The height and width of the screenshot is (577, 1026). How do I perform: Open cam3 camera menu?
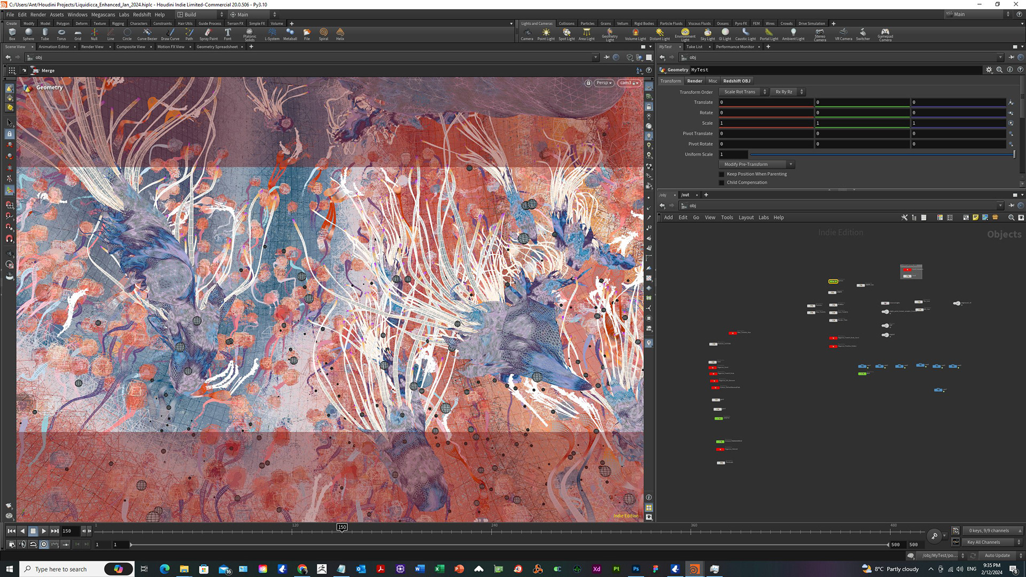(629, 83)
